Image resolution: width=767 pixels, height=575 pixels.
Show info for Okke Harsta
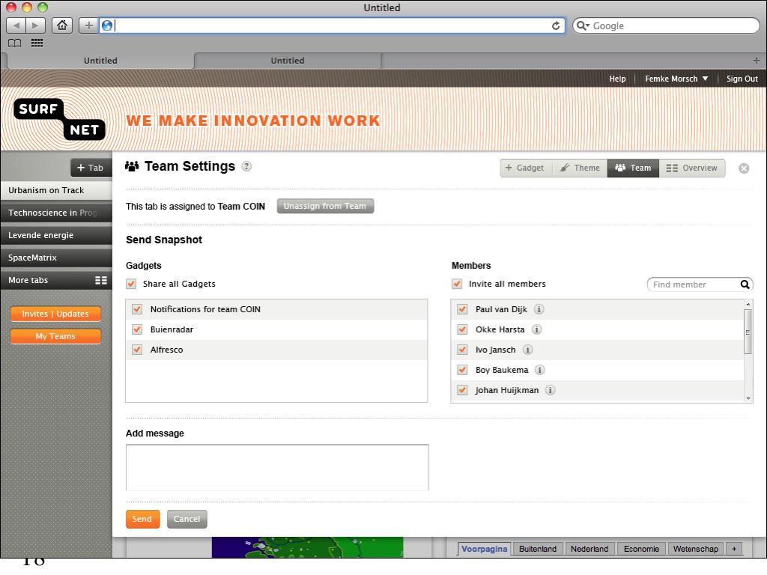coord(536,329)
